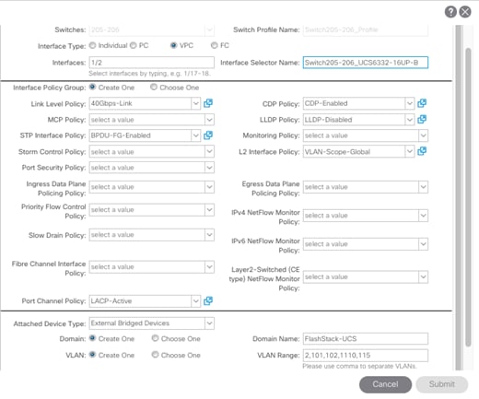Open the Storm Control Policy dropdown
Viewport: 479px width, 399px height.
coord(209,151)
